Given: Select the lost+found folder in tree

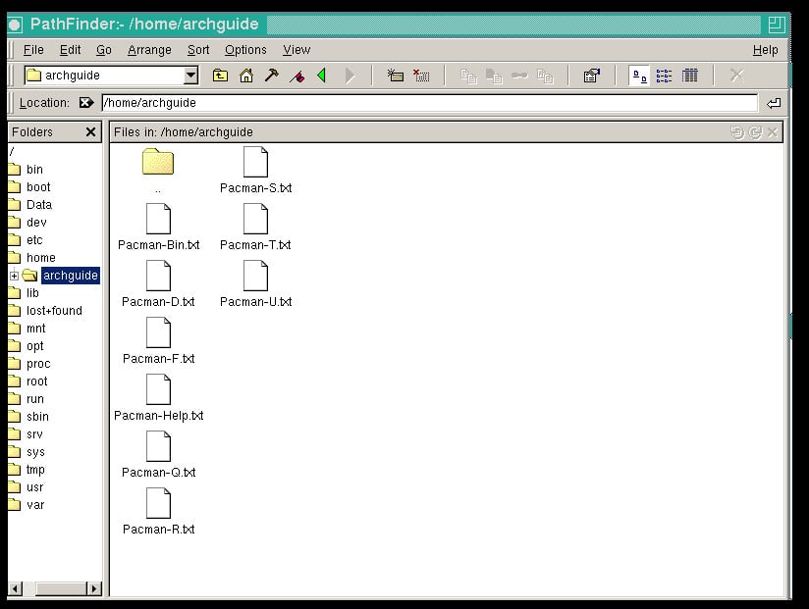Looking at the screenshot, I should 45,311.
